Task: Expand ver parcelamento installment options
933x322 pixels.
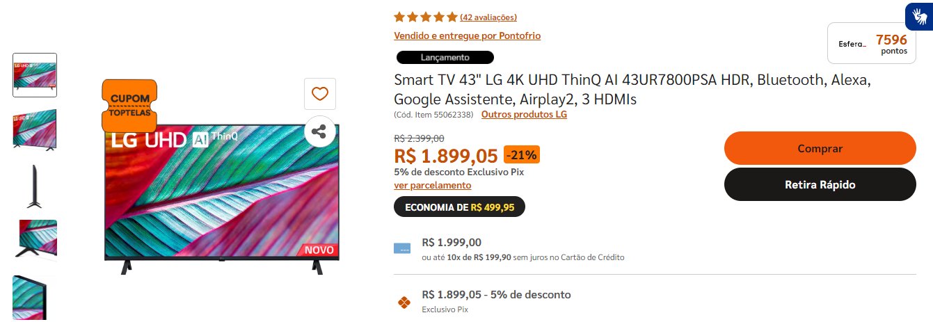Action: coord(433,185)
